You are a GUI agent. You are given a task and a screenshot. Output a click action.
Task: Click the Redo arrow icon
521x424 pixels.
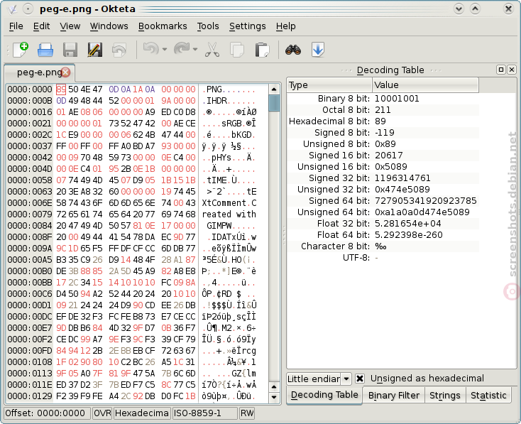[x=182, y=49]
